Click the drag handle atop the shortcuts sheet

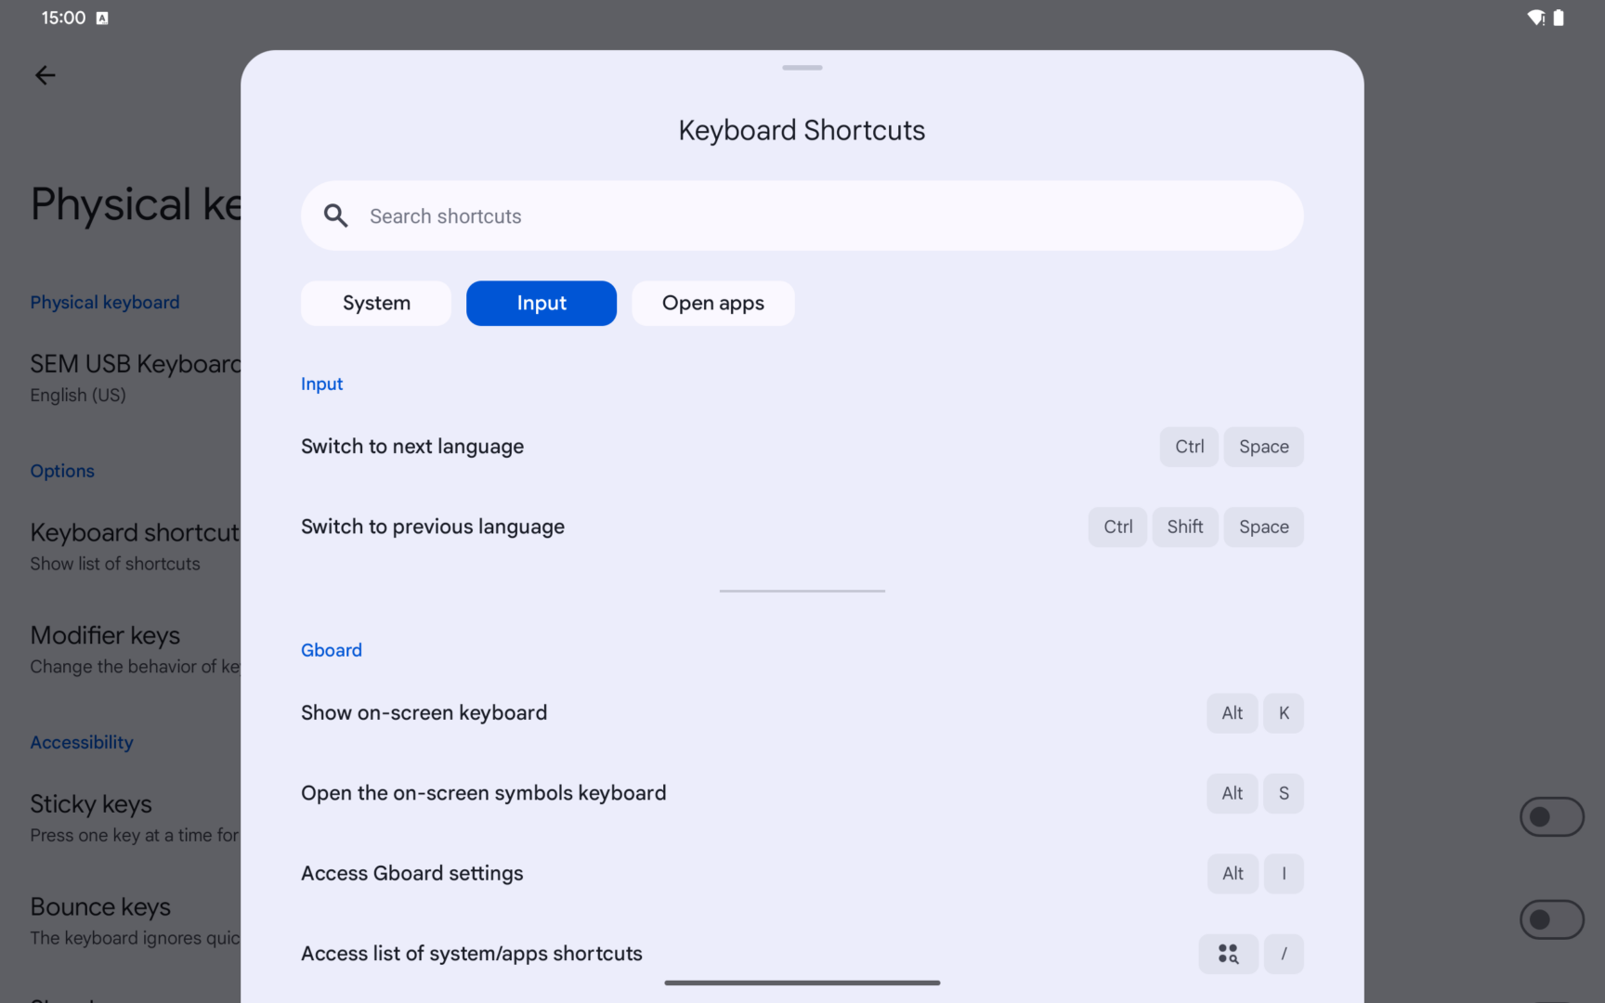[802, 68]
